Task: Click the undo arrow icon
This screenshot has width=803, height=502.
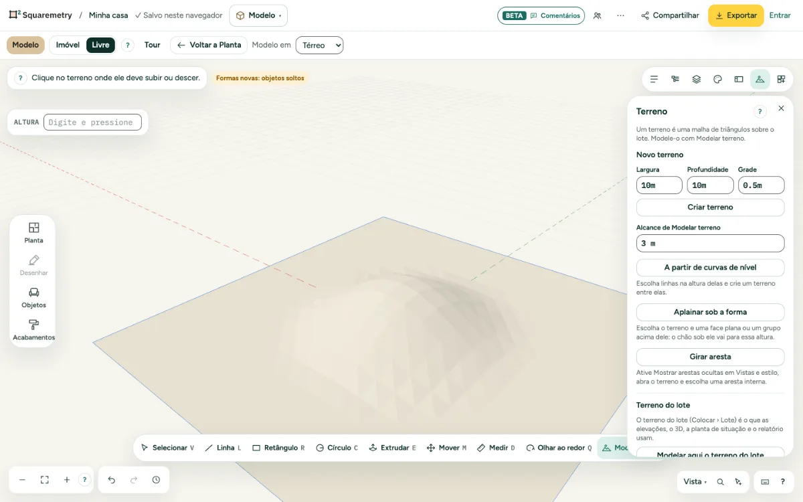Action: tap(112, 480)
